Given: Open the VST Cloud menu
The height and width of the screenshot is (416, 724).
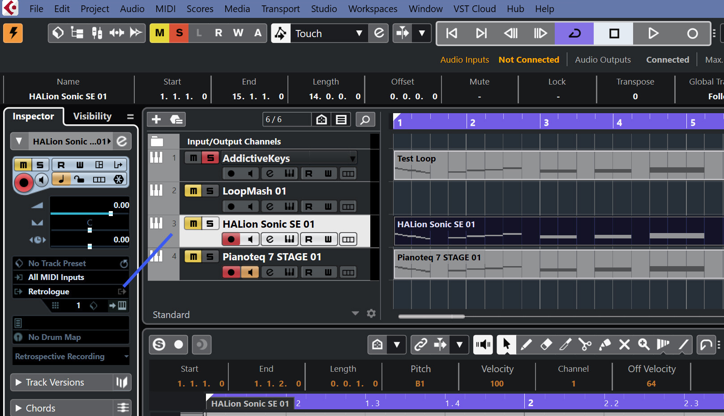Looking at the screenshot, I should pos(475,9).
